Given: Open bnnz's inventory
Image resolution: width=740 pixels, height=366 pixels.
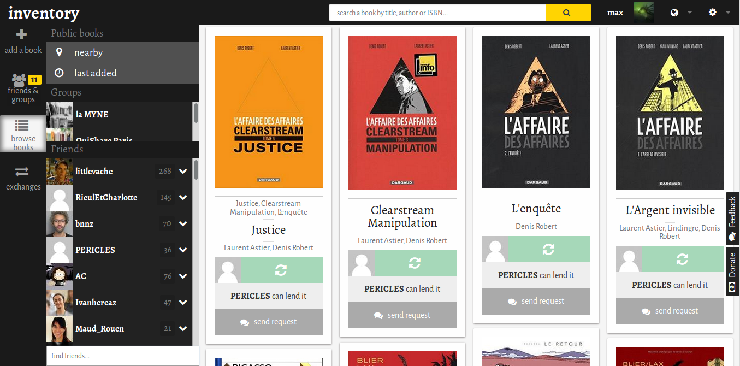Looking at the screenshot, I should [84, 223].
